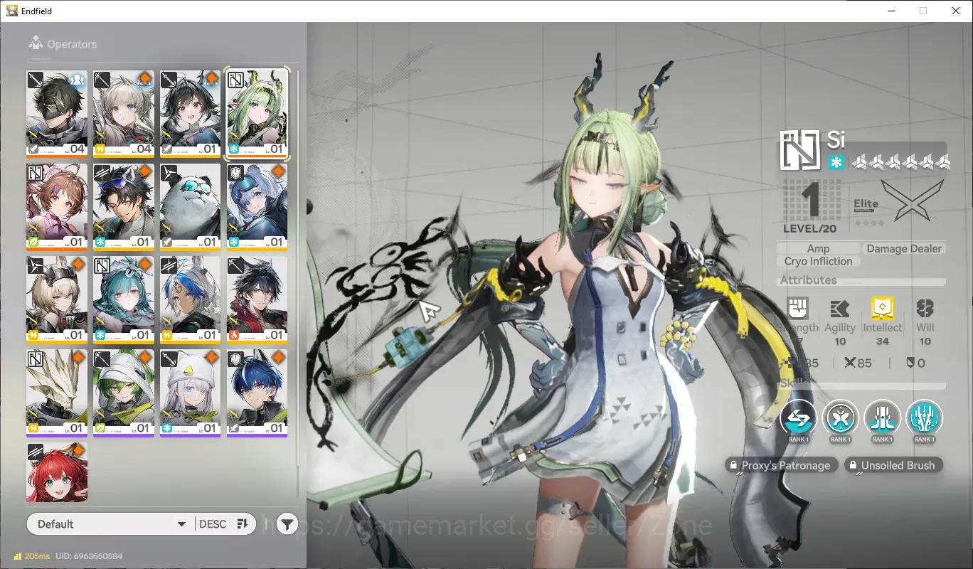The image size is (973, 569).
Task: Select the masked dark-haired operator card
Action: 57,113
